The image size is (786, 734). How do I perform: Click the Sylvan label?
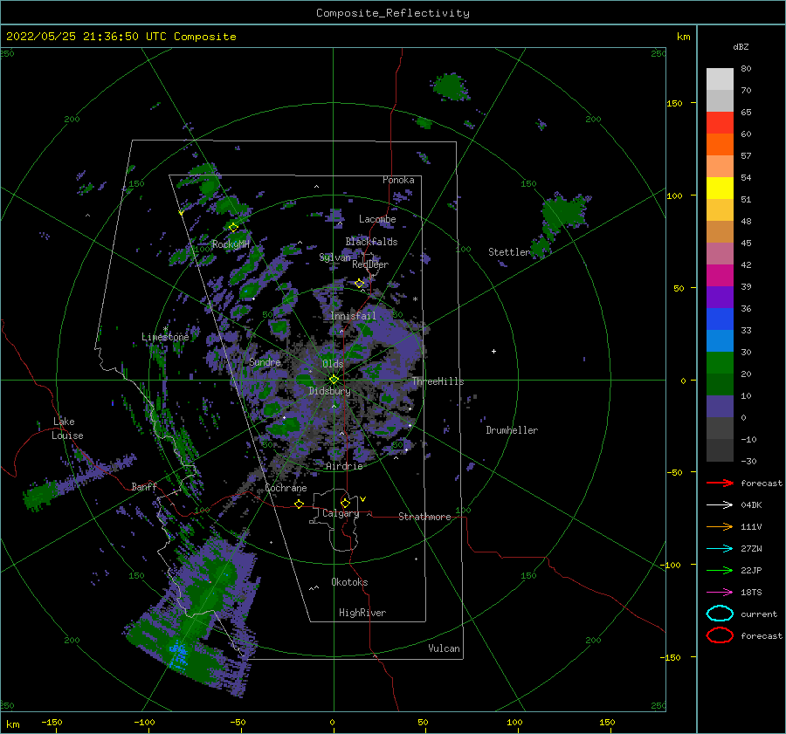[334, 257]
